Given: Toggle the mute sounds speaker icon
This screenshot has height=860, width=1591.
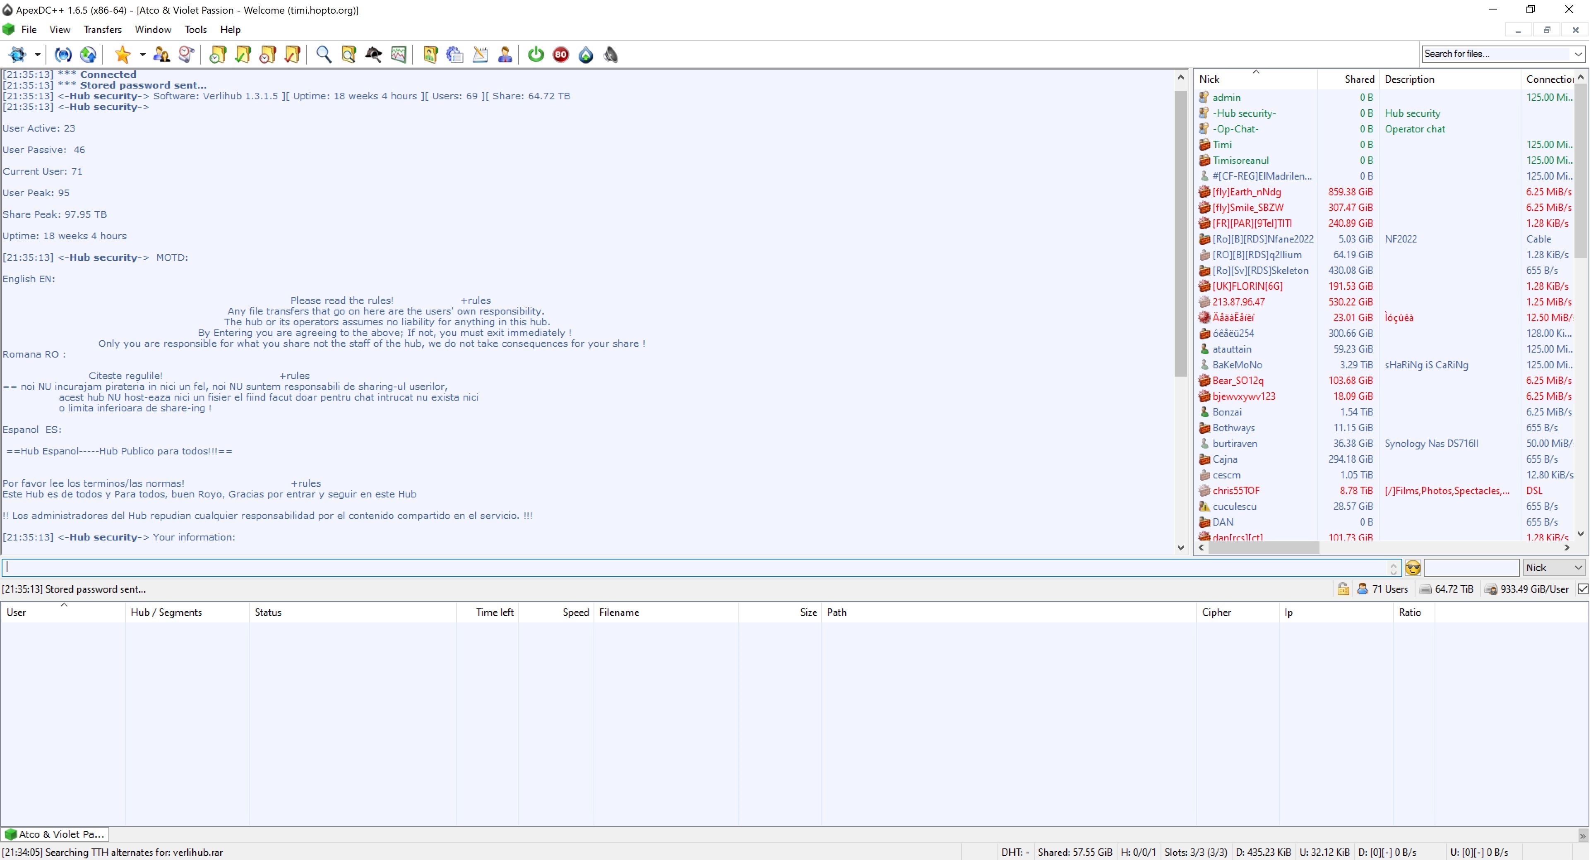Looking at the screenshot, I should point(611,55).
